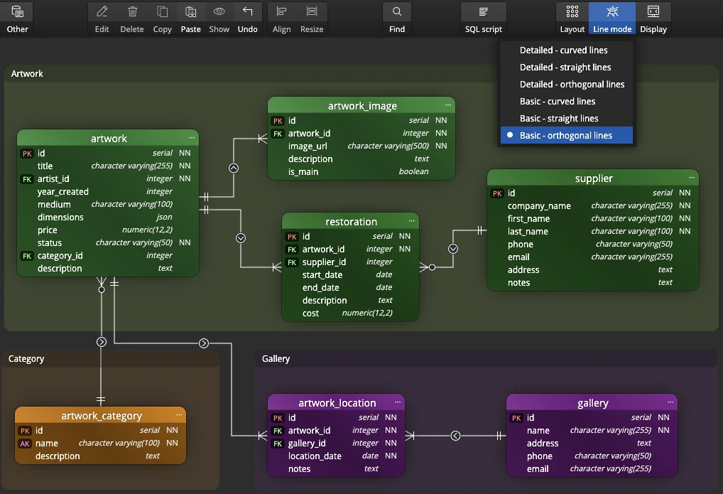The height and width of the screenshot is (494, 723).
Task: Click the Artwork area label
Action: point(27,73)
